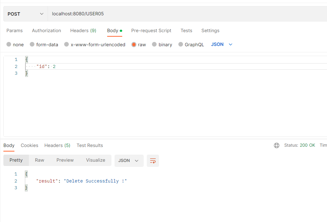Switch to the Headers (9) request tab
This screenshot has height=222, width=327.
[83, 31]
